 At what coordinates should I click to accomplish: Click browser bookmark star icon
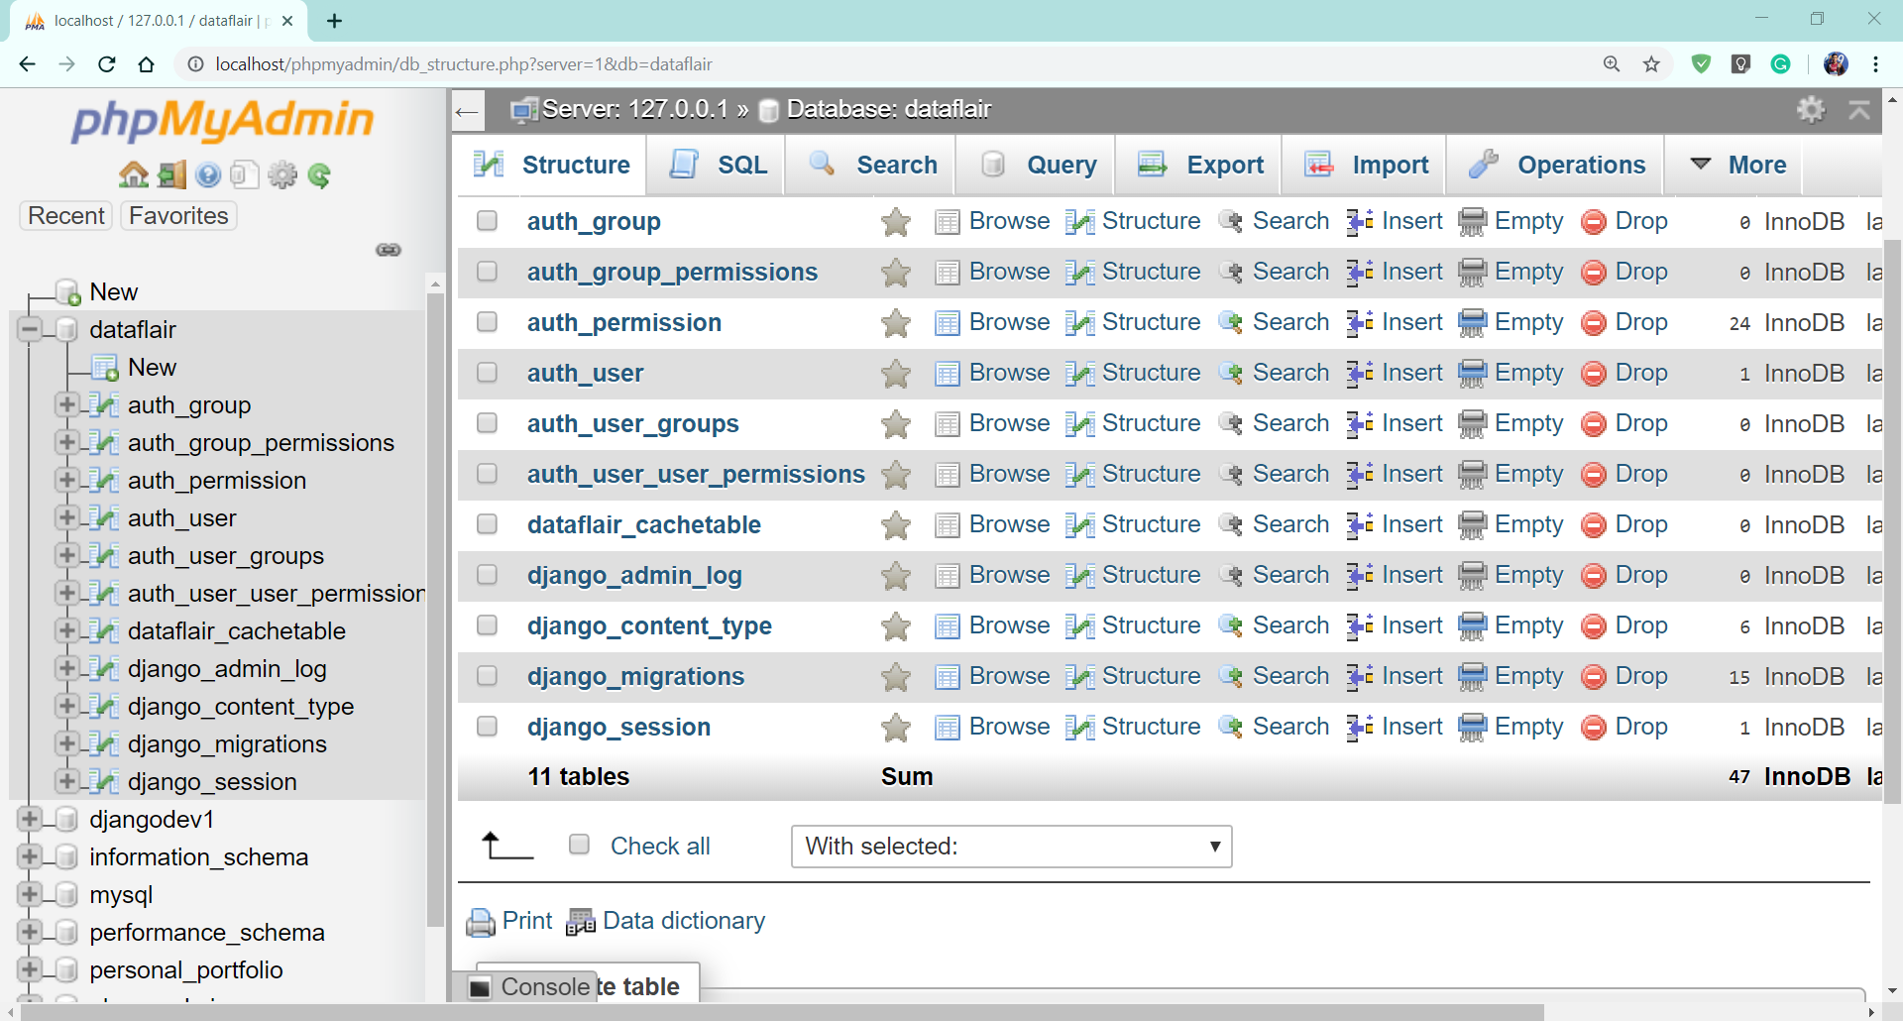(x=1651, y=64)
